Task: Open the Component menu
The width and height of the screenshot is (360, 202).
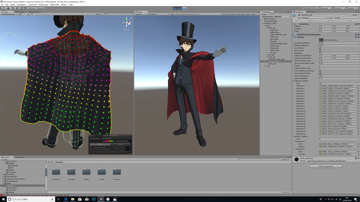Action: (x=32, y=5)
